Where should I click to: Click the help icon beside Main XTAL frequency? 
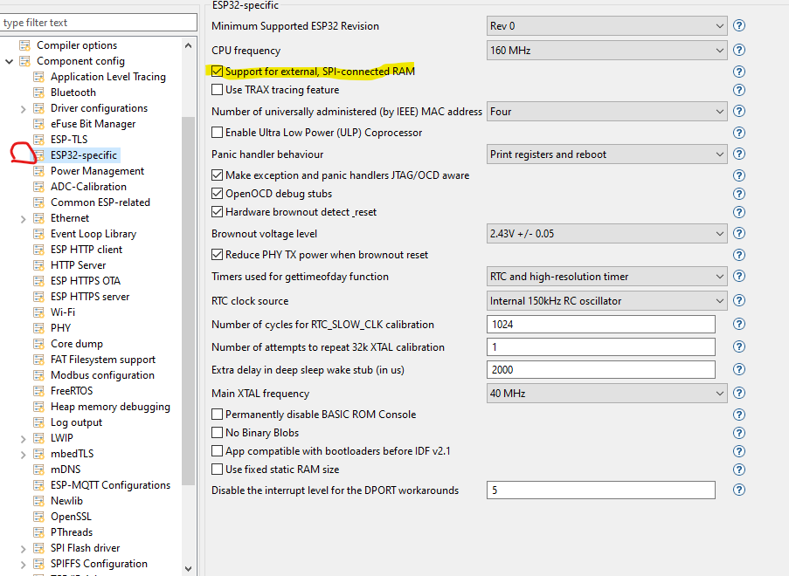(738, 393)
